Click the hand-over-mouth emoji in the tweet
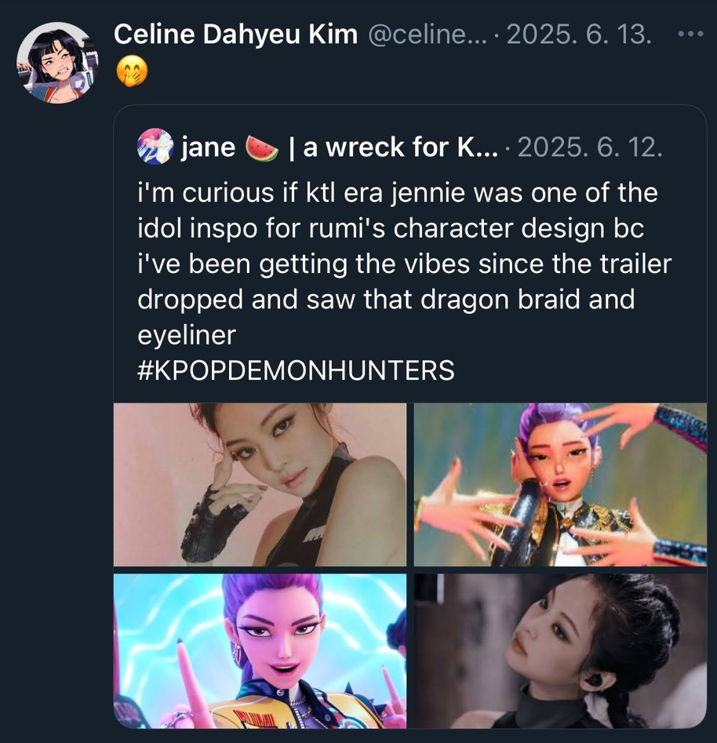Image resolution: width=717 pixels, height=743 pixels. click(132, 72)
